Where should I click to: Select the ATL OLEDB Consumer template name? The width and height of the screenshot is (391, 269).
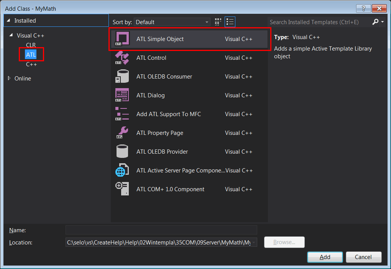[164, 77]
